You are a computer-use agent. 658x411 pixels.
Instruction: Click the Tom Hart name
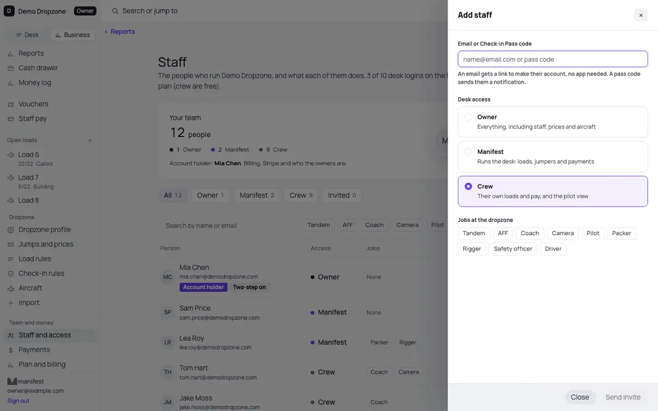[194, 368]
